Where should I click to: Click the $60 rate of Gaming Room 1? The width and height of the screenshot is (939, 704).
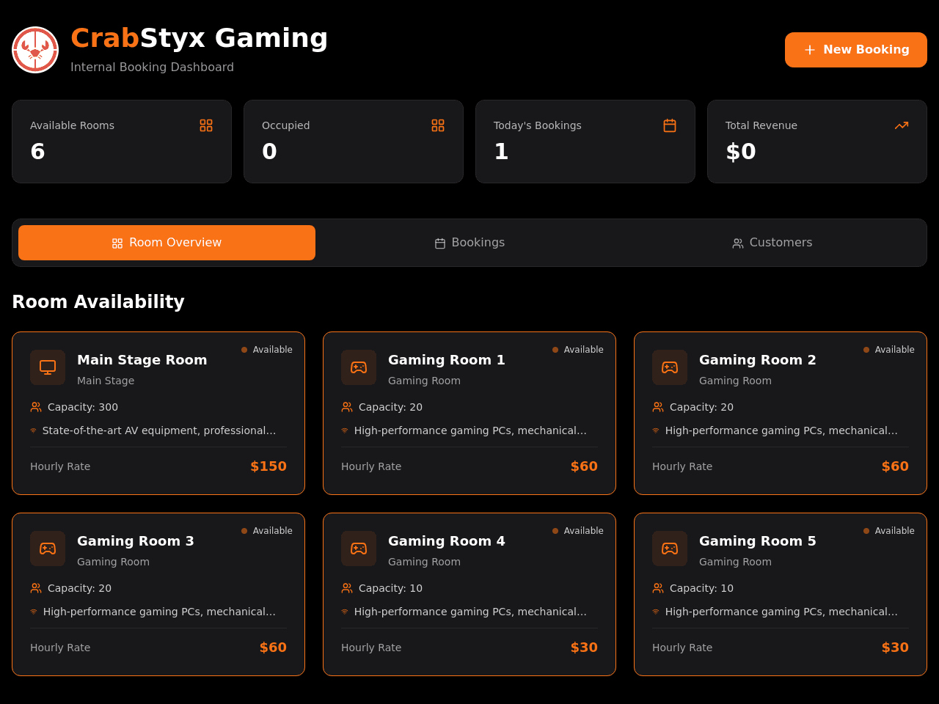[x=584, y=466]
